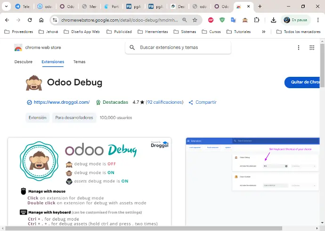Click the search magnifier in store search

132,48
